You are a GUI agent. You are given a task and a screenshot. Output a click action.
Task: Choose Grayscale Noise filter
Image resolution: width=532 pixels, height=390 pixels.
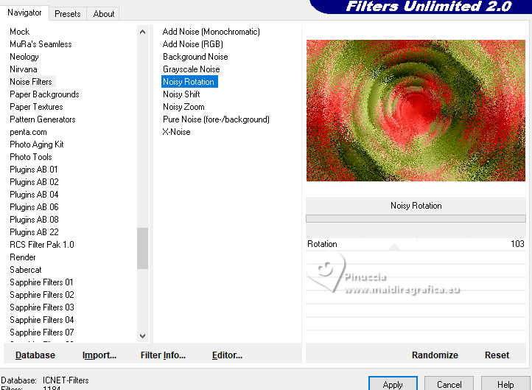coord(192,69)
